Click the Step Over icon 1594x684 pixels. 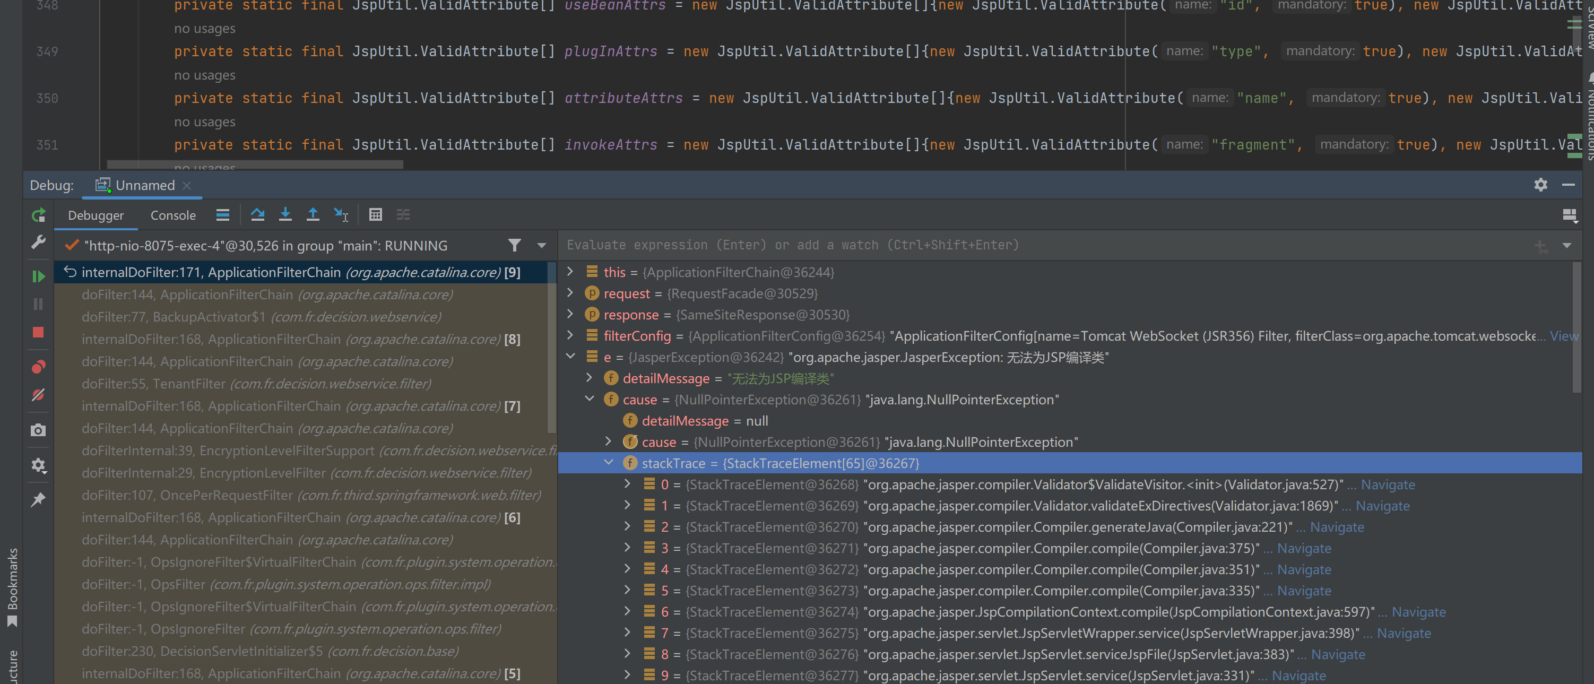pyautogui.click(x=257, y=215)
